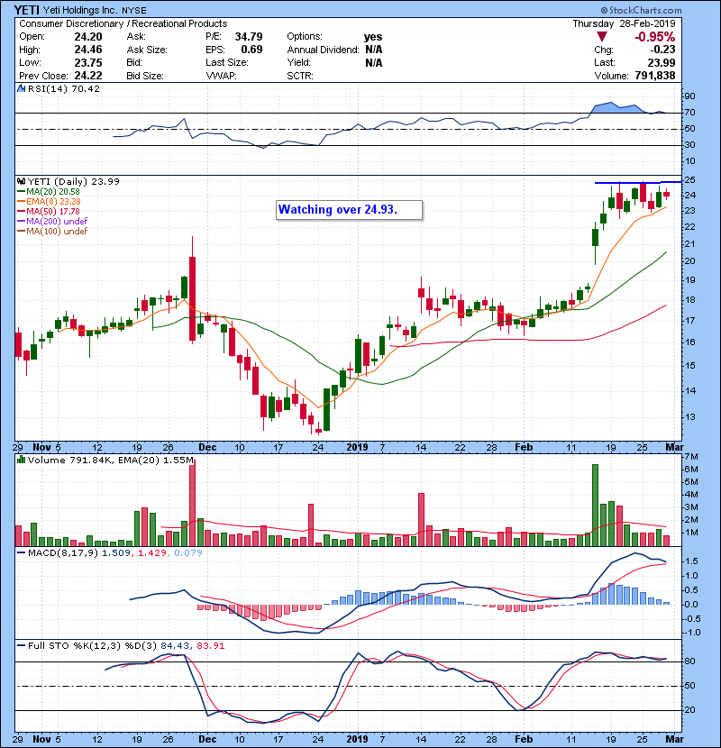The height and width of the screenshot is (748, 721).
Task: Click the EPS value 0.69
Action: (x=251, y=50)
